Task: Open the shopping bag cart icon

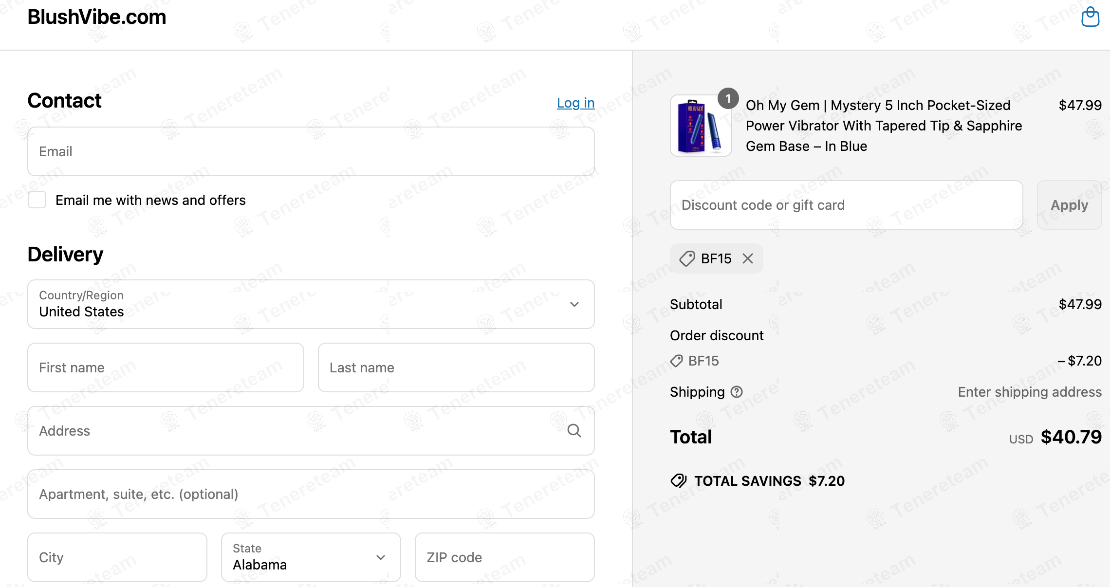Action: (1090, 17)
